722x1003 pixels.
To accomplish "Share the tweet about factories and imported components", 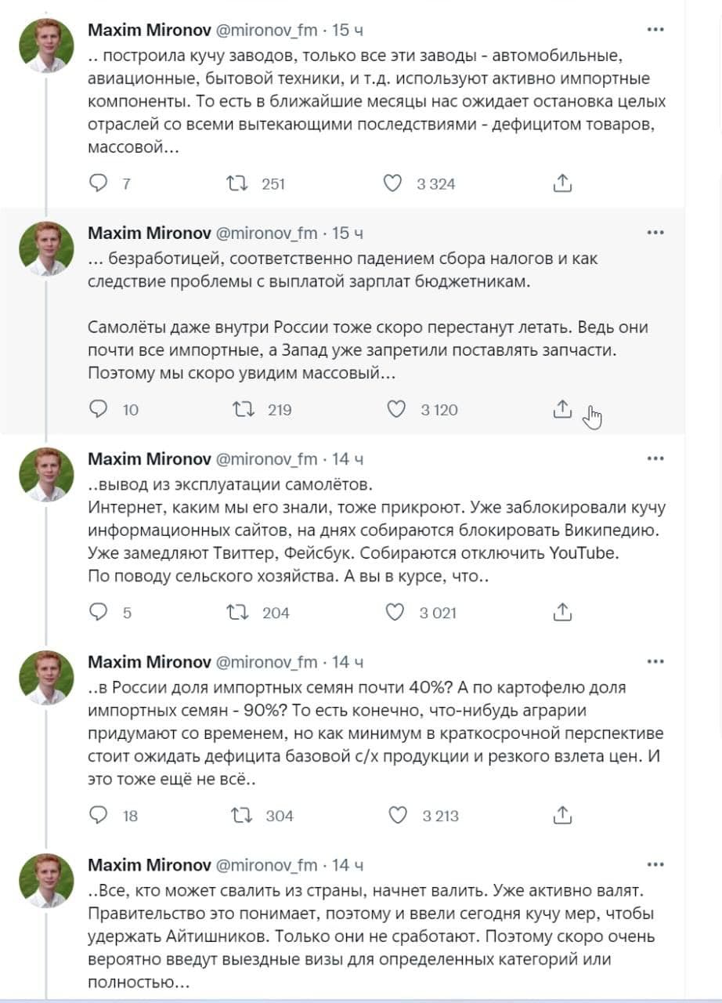I will pyautogui.click(x=562, y=183).
